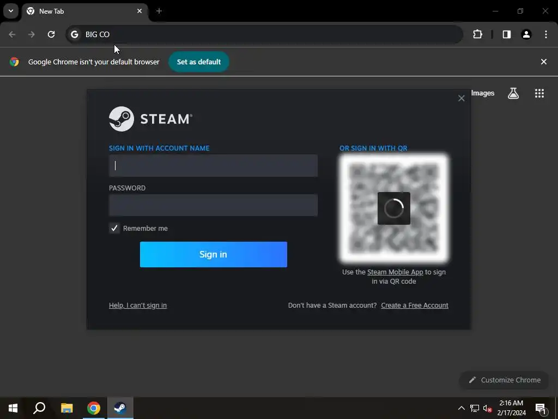This screenshot has width=558, height=419.
Task: Click the Sign in button
Action: tap(214, 254)
